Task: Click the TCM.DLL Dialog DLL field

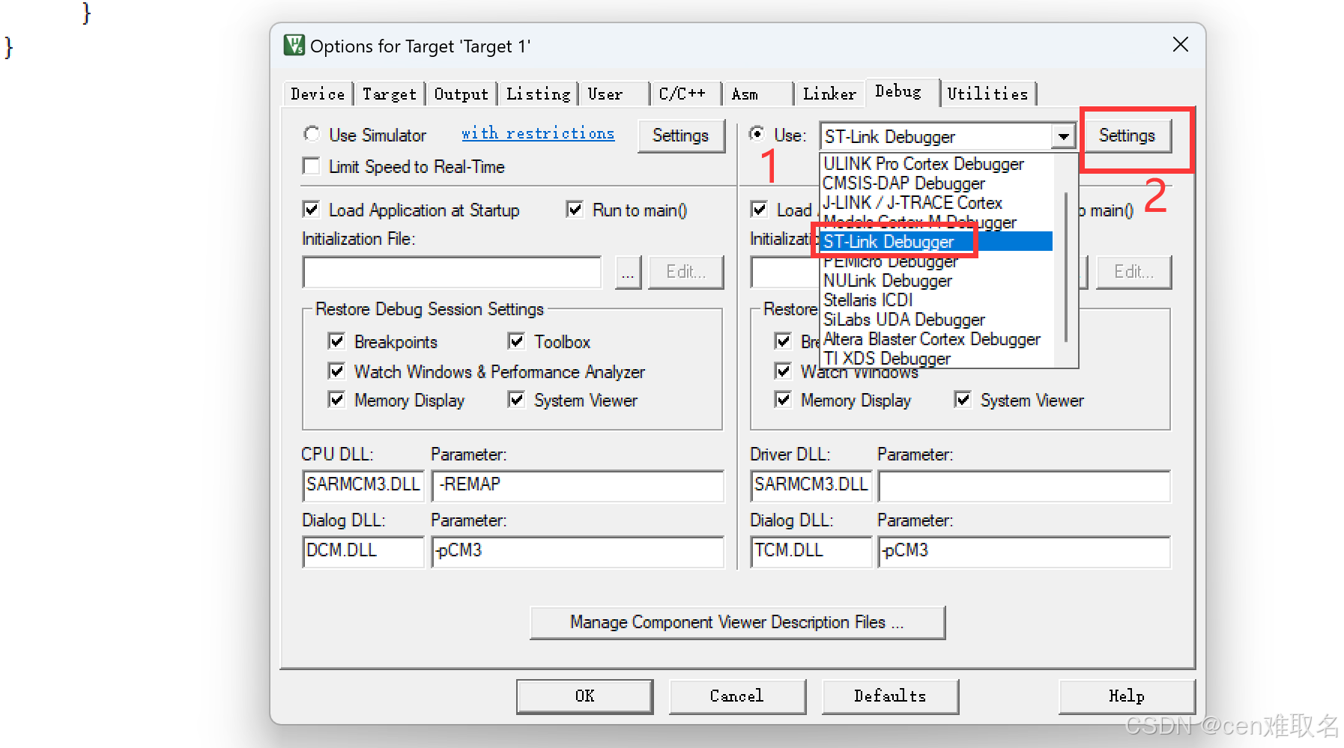Action: coord(811,551)
